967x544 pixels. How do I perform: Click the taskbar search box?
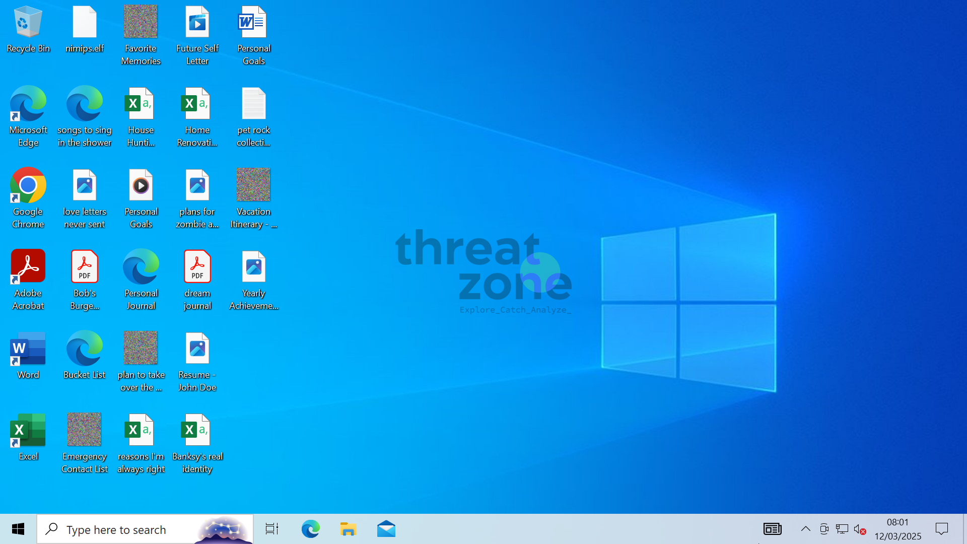tap(145, 529)
